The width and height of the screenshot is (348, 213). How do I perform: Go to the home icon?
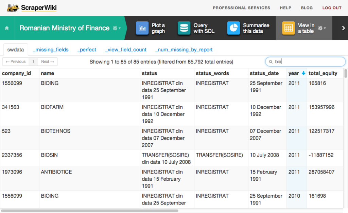pos(7,28)
